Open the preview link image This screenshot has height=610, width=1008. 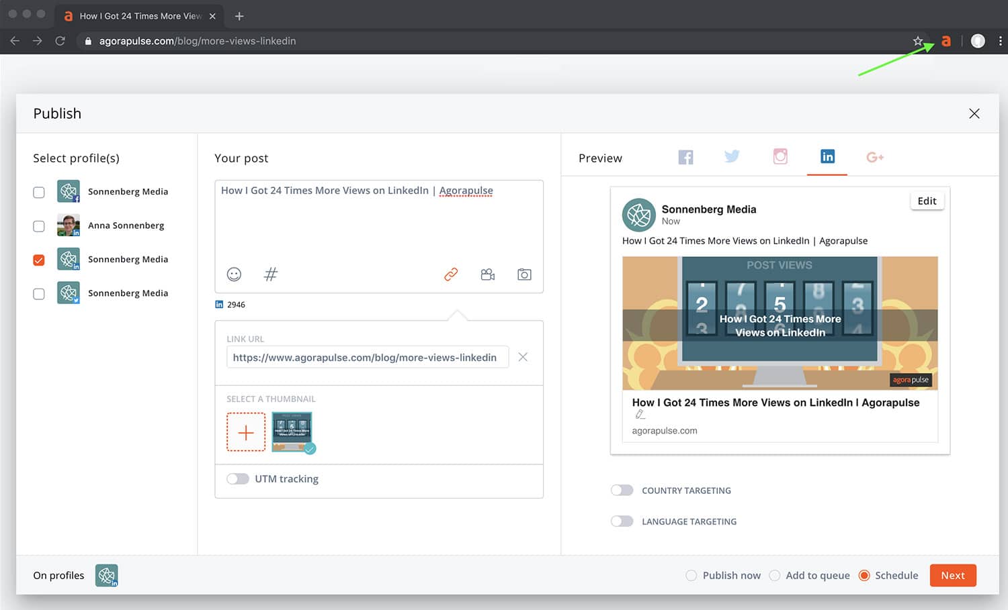(780, 323)
